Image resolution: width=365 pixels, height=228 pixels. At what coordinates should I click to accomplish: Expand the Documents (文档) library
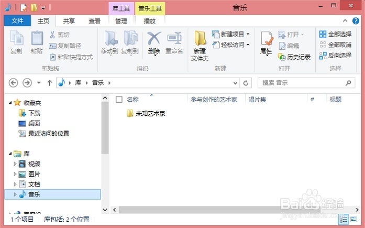[15, 184]
